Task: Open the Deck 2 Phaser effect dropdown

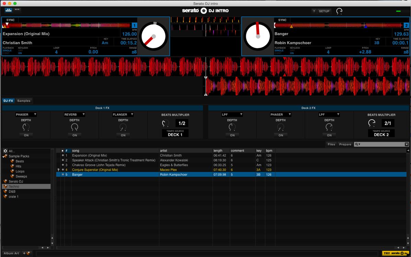Action: click(281, 114)
